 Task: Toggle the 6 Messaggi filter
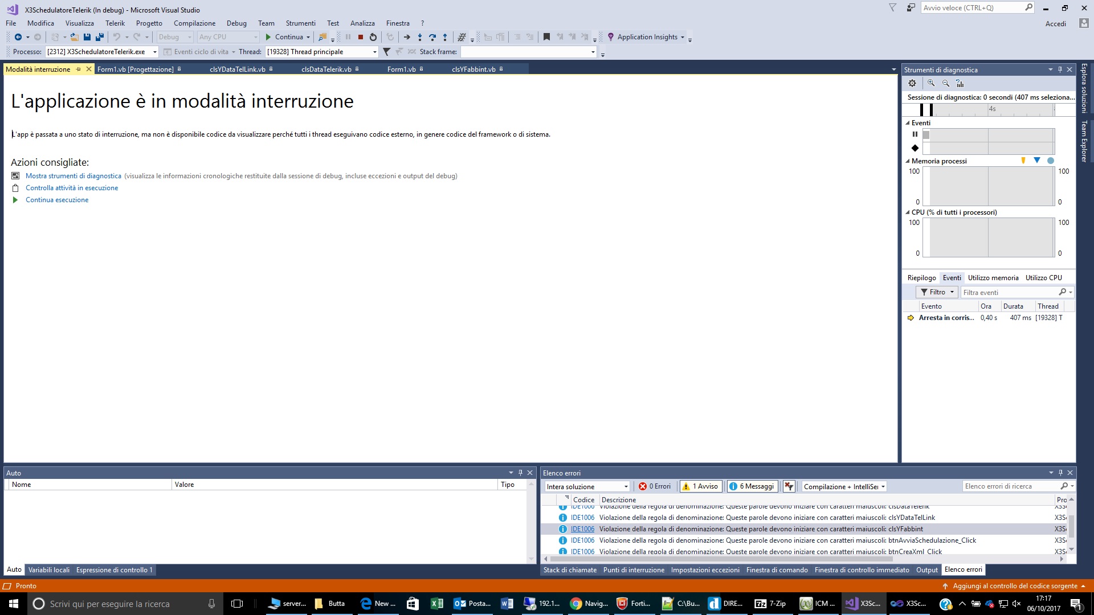pyautogui.click(x=752, y=486)
